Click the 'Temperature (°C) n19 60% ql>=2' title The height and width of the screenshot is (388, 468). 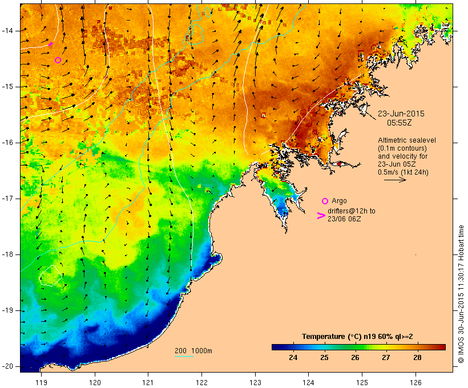[357, 337]
